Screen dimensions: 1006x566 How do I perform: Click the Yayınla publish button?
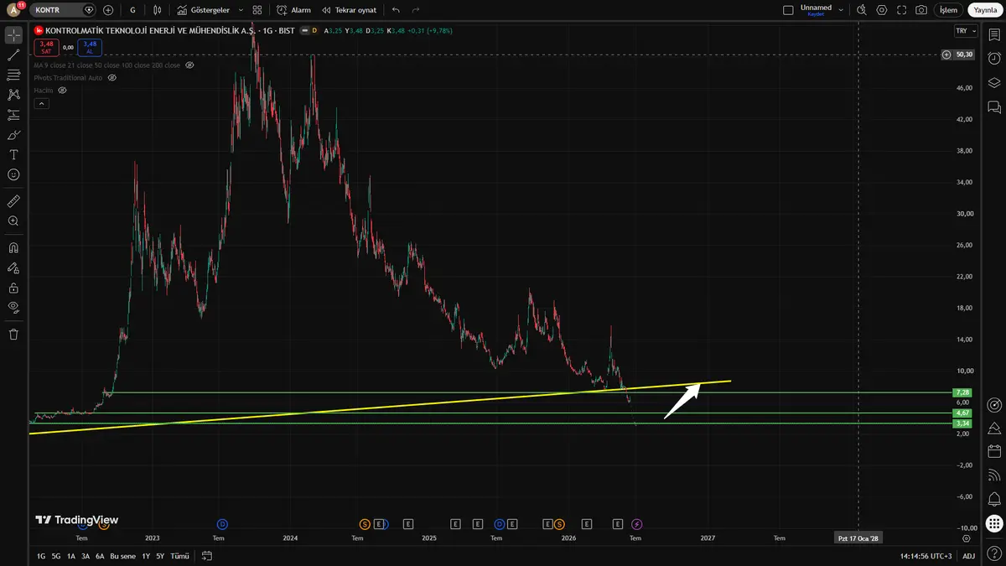pyautogui.click(x=984, y=10)
